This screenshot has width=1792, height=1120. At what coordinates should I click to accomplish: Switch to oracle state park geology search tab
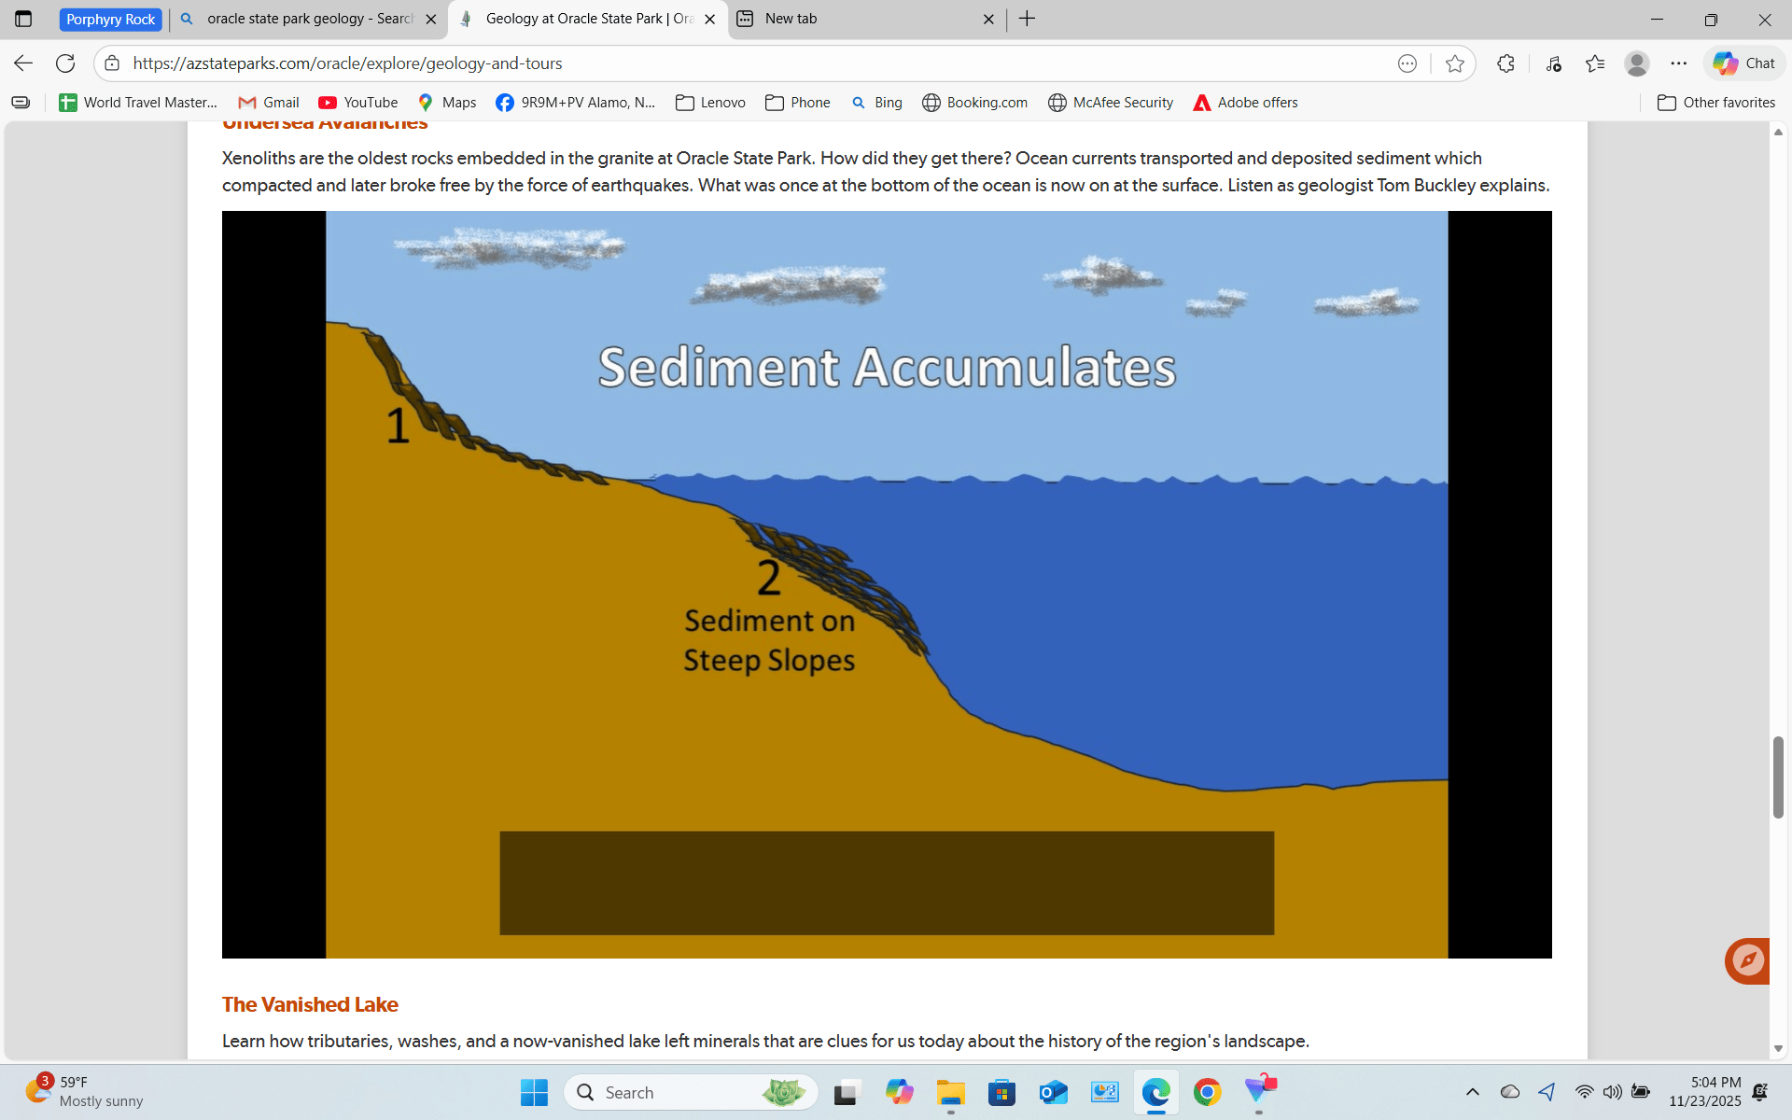coord(299,19)
